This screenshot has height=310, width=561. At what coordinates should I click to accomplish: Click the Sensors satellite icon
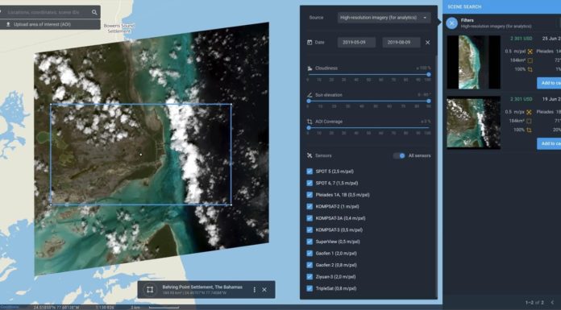(x=310, y=156)
